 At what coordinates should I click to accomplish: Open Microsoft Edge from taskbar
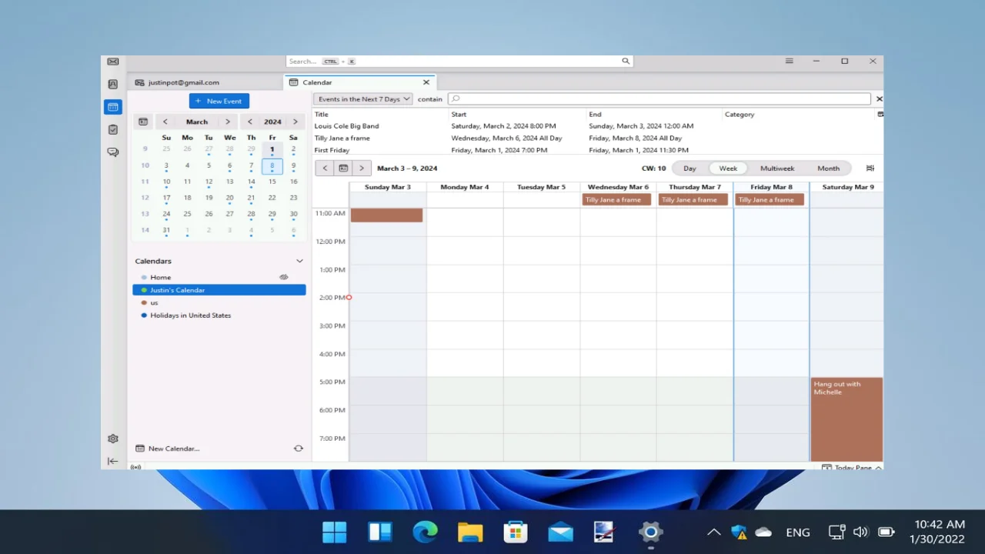tap(425, 532)
